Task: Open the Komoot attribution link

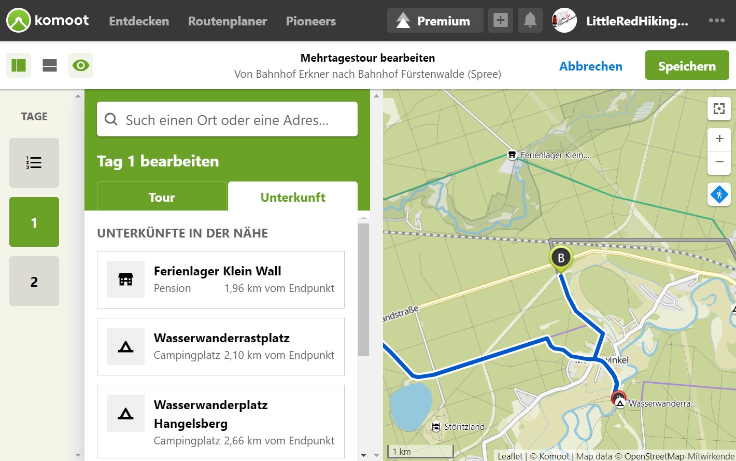Action: [554, 456]
